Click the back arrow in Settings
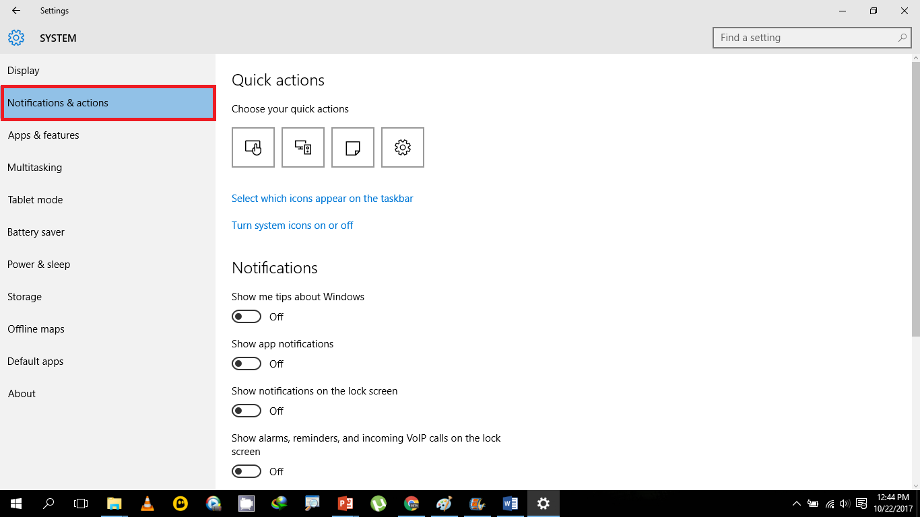The height and width of the screenshot is (517, 920). click(15, 10)
